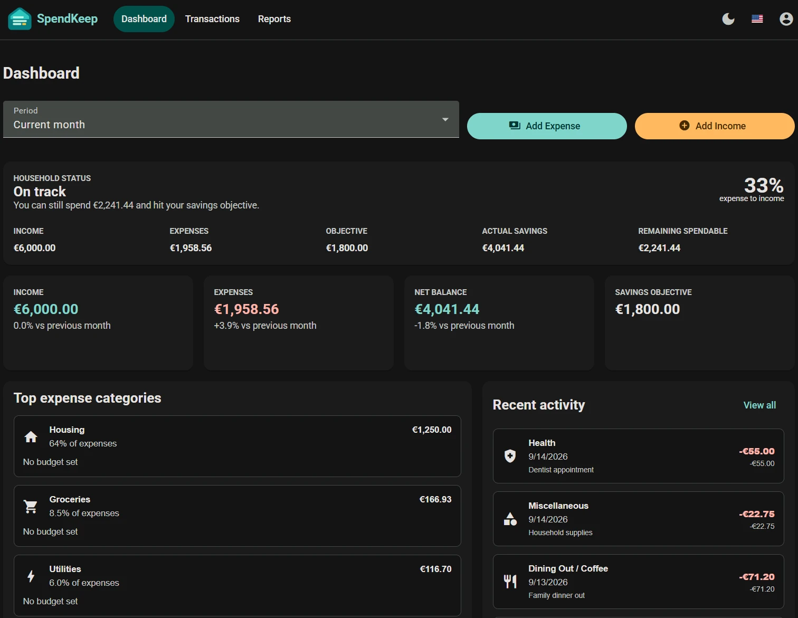Click the SpendKeep brand name
798x618 pixels.
[67, 19]
